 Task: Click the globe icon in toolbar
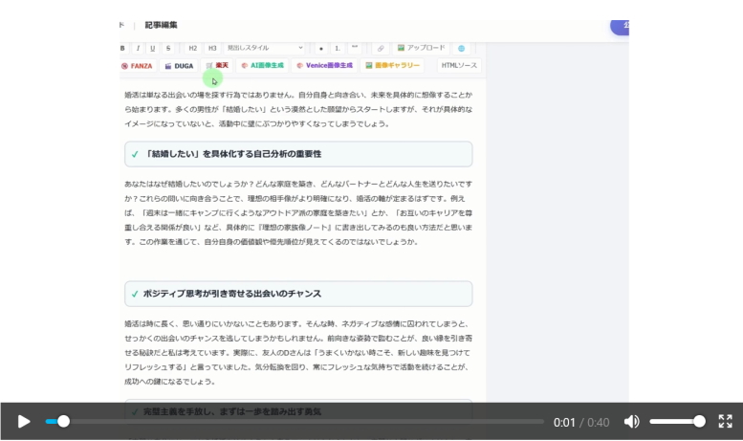(x=461, y=48)
